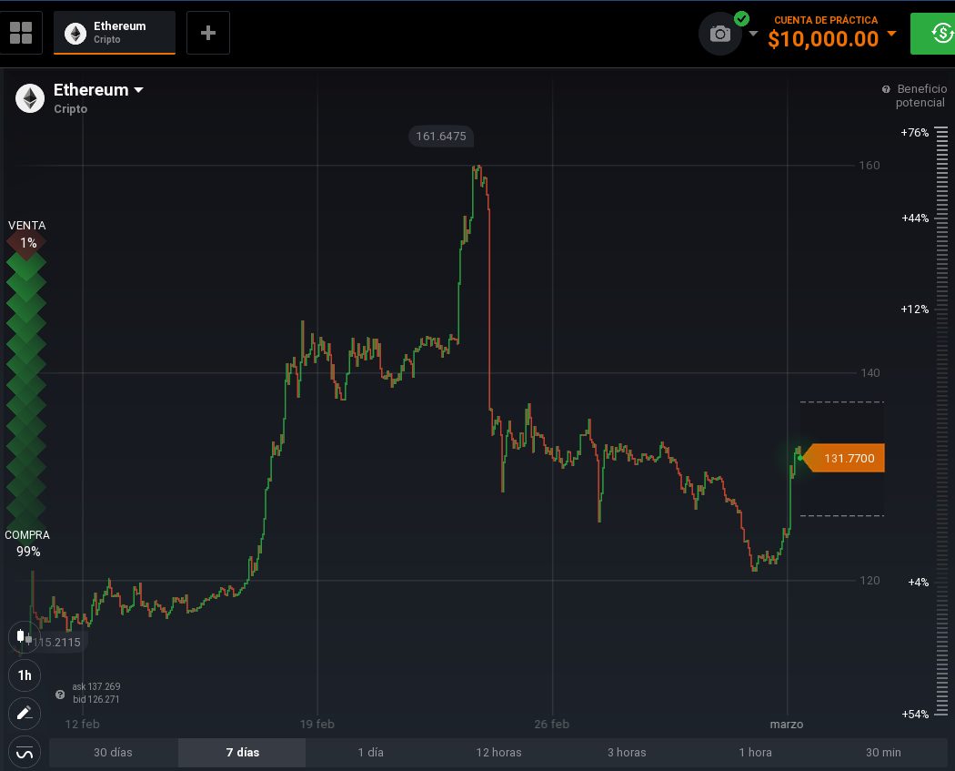Click the Ethereum logo beside chart title
955x771 pixels.
coord(30,98)
